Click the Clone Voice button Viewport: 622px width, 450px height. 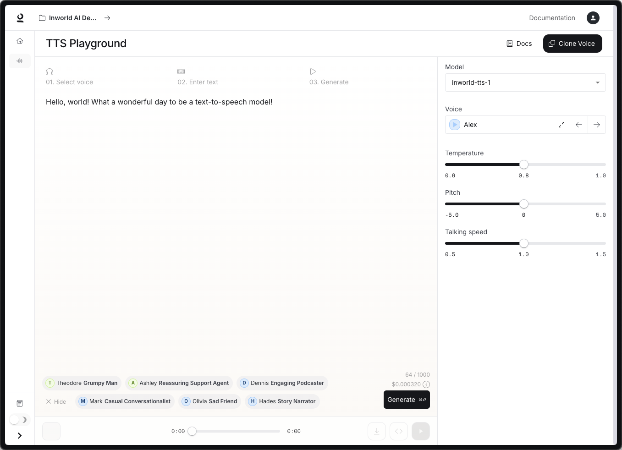pyautogui.click(x=572, y=44)
